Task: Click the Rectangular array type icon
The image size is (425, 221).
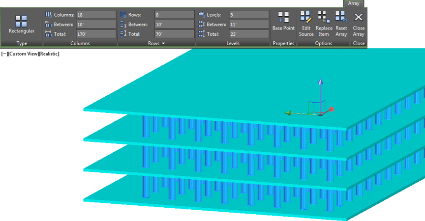Action: tap(21, 21)
